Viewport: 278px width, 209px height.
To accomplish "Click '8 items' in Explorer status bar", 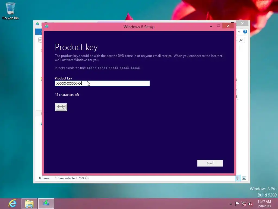I will click(44, 178).
